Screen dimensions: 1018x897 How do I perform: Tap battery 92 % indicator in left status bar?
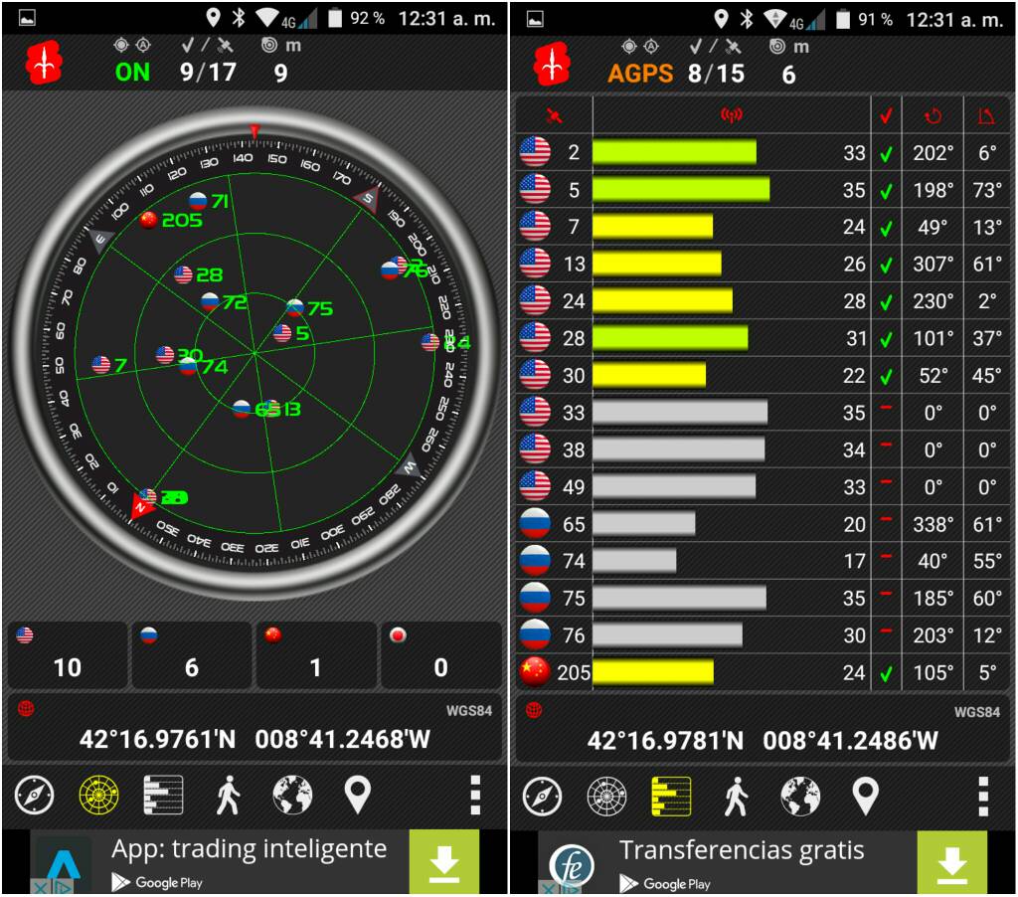(x=357, y=18)
